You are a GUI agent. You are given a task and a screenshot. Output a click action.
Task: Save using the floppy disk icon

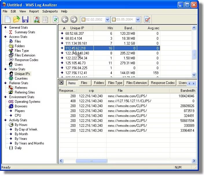25,19
